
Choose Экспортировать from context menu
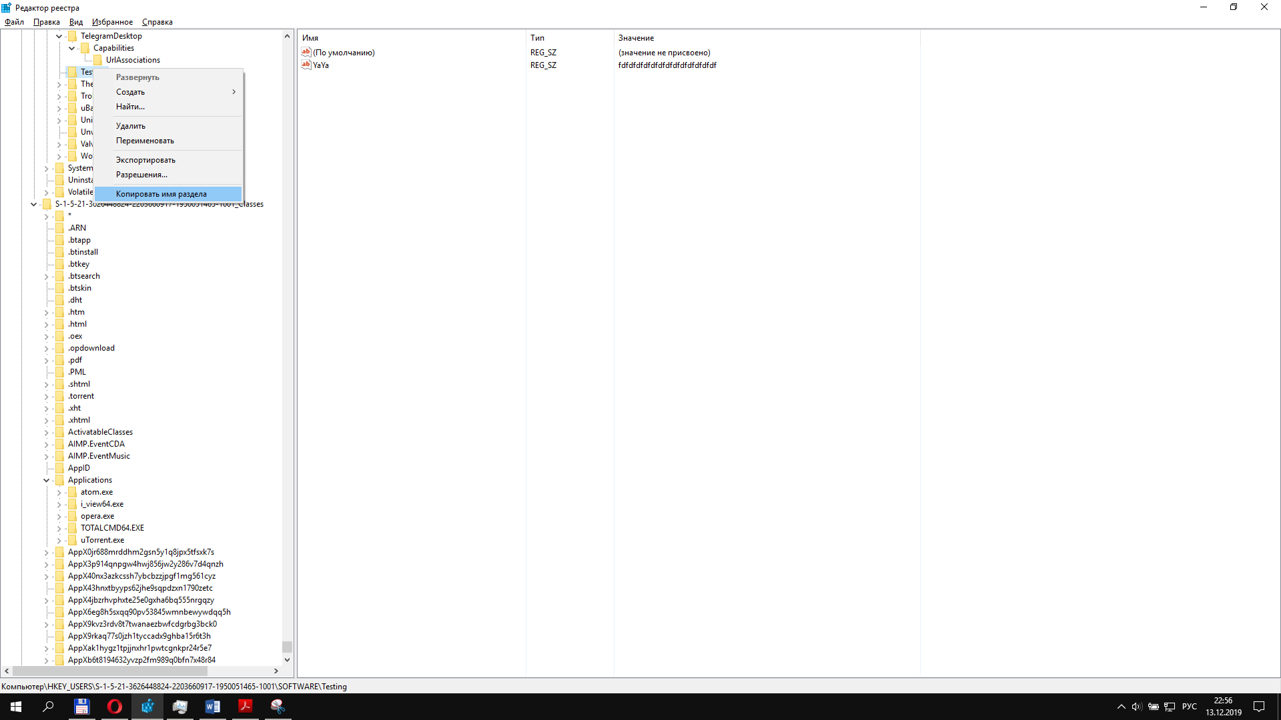click(168, 160)
